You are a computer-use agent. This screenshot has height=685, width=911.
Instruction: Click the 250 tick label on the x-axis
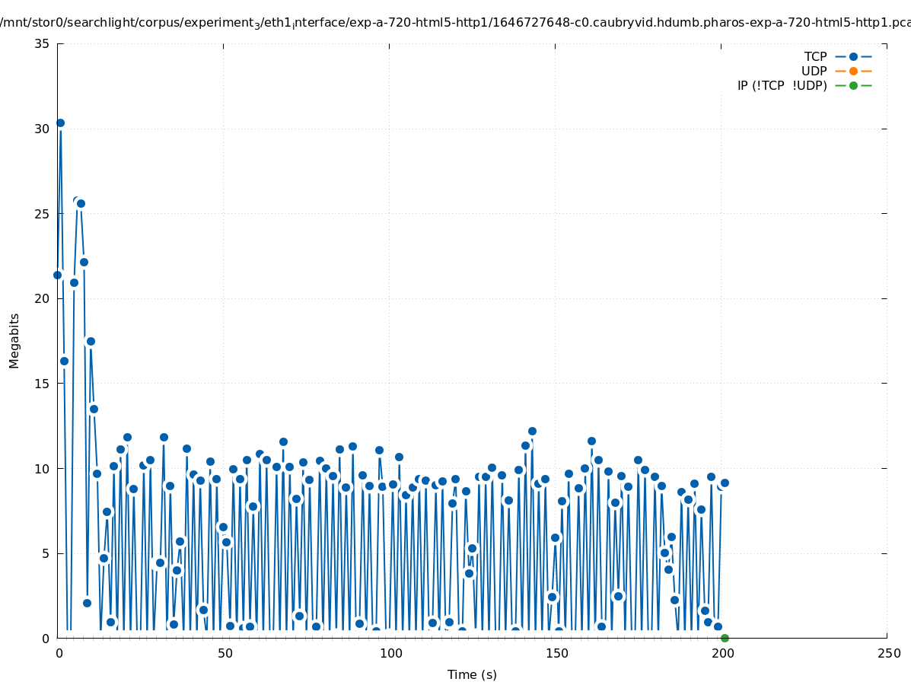point(888,654)
